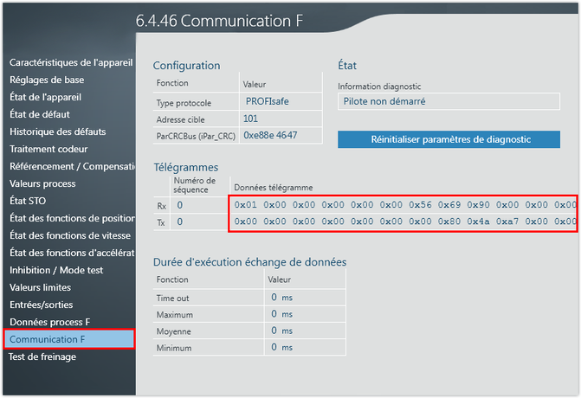The height and width of the screenshot is (398, 581).
Task: Select the highlighted Communication F entry
Action: [x=69, y=339]
